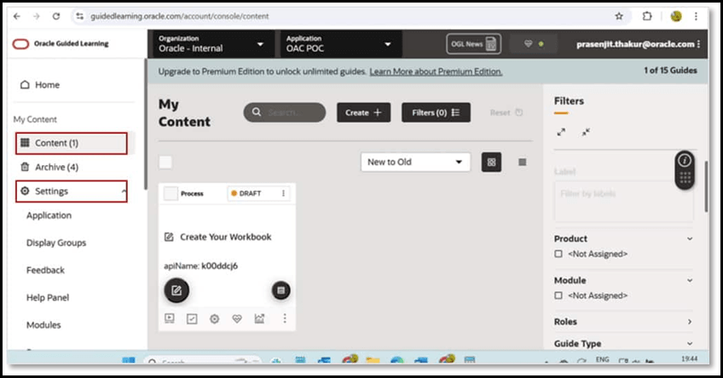Collapse all filters with the collapse arrows icon

tap(586, 132)
